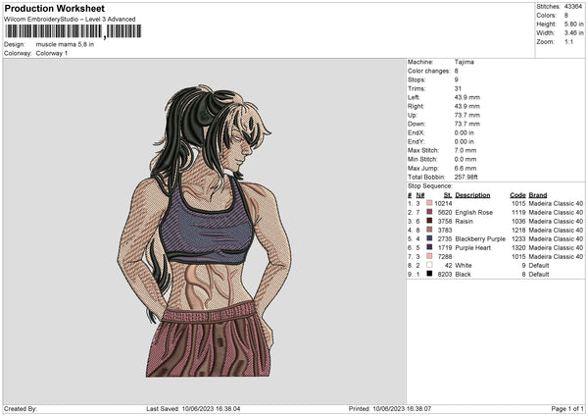Screen dimensions: 588x416
Task: Click the Trims value '31'
Action: click(458, 88)
